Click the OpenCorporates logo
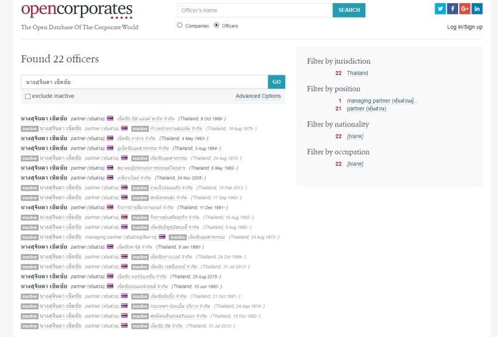Image resolution: width=498 pixels, height=337 pixels. 77,11
